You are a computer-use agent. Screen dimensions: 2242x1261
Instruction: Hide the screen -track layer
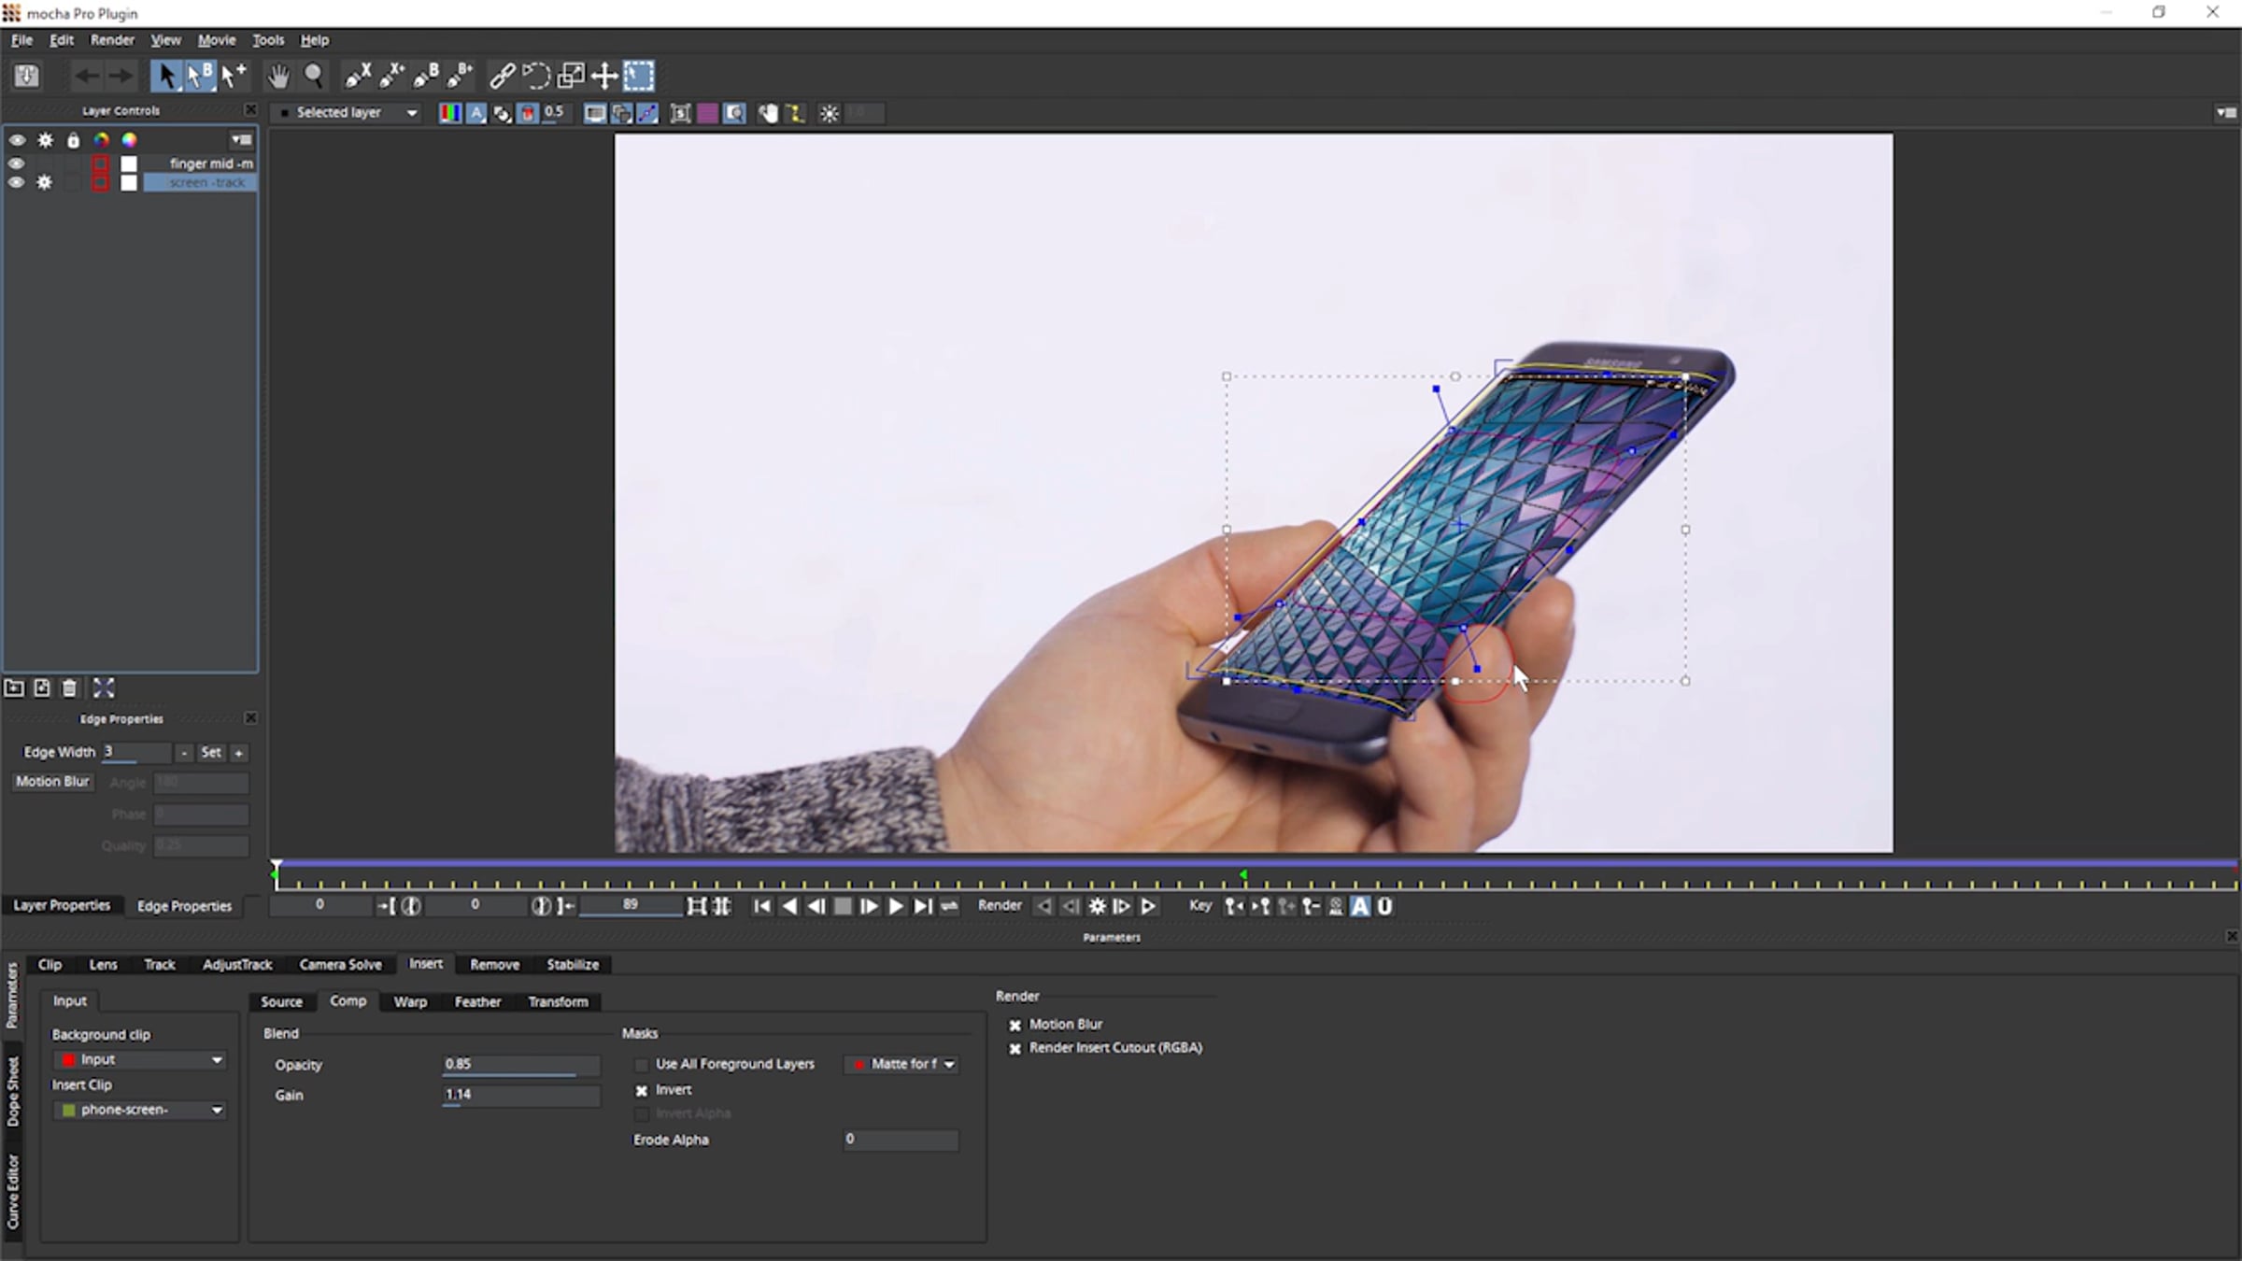[x=16, y=183]
